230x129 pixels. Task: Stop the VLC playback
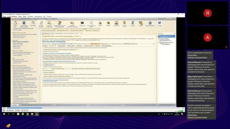tap(10, 110)
